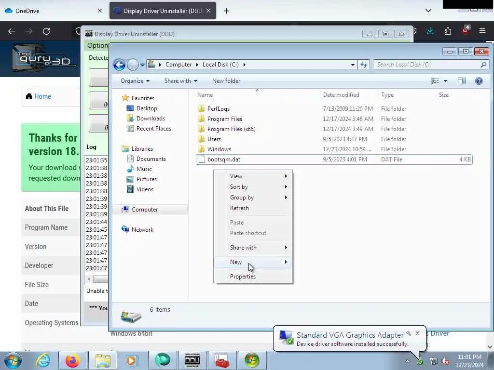This screenshot has width=494, height=370.
Task: Click the Explorer back navigation arrow
Action: (119, 65)
